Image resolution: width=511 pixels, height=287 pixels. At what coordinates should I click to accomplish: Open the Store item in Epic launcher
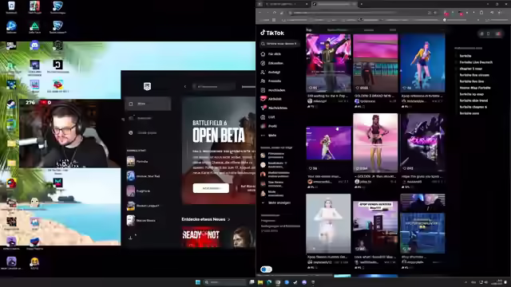pos(148,104)
